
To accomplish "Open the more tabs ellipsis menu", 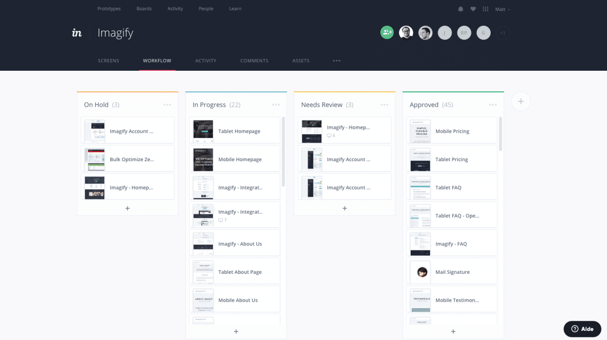I will 337,61.
